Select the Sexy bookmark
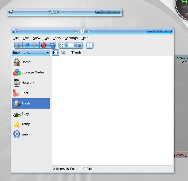 [x=31, y=114]
